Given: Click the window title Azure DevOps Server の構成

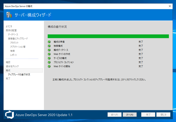Looking at the screenshot, I should tap(19, 6).
